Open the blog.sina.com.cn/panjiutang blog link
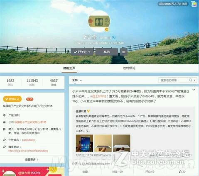Viewport: 199px width, 176px height. pos(28,151)
